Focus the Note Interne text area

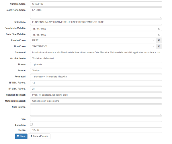[x=96, y=110]
